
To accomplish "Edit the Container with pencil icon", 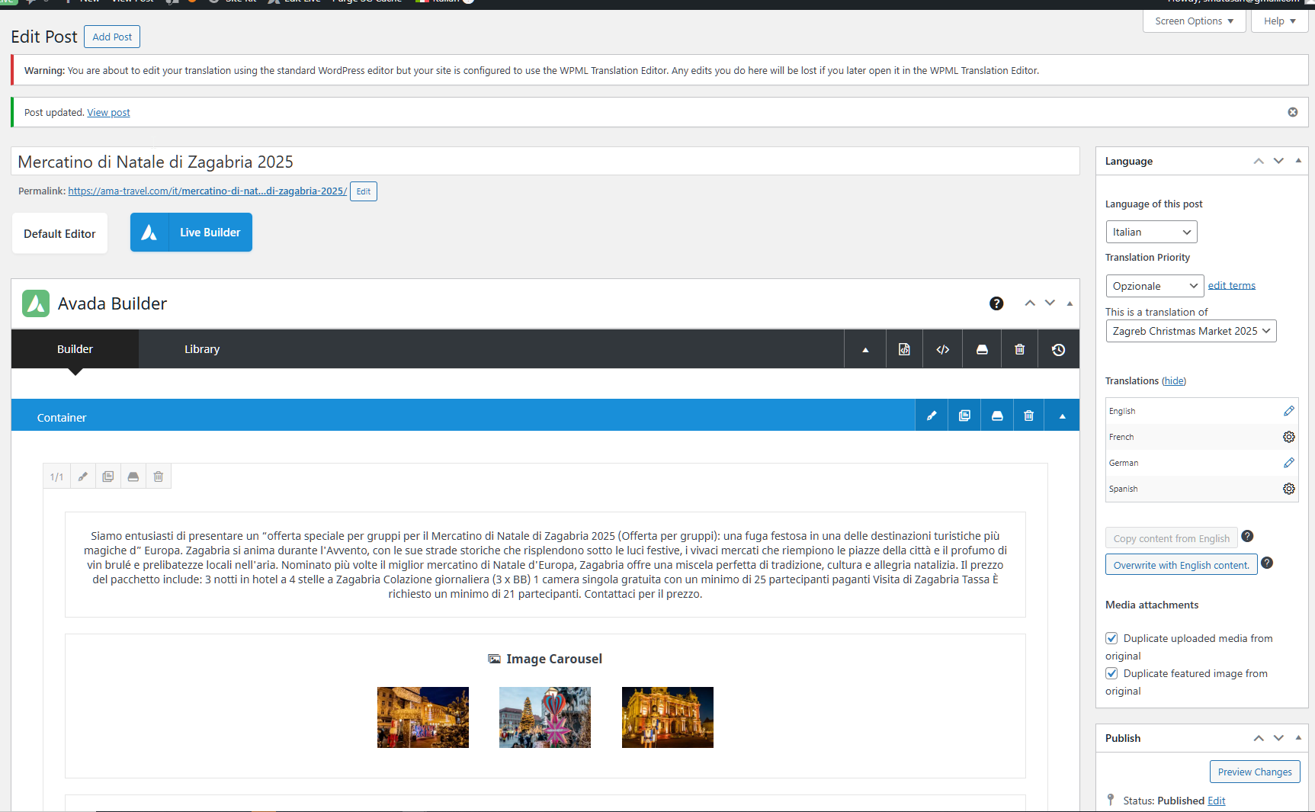I will pos(932,416).
